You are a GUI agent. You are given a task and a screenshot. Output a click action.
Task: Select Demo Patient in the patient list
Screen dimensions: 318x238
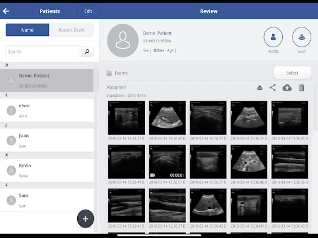click(x=47, y=80)
